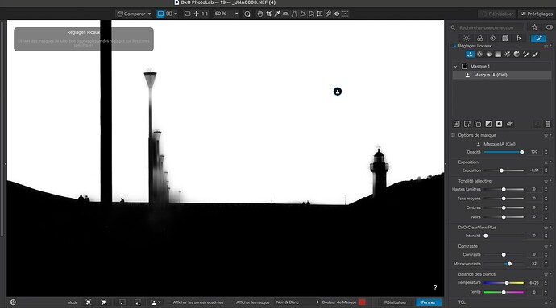Click the Fermer button
Screen dimensions: 556x308
pos(429,302)
